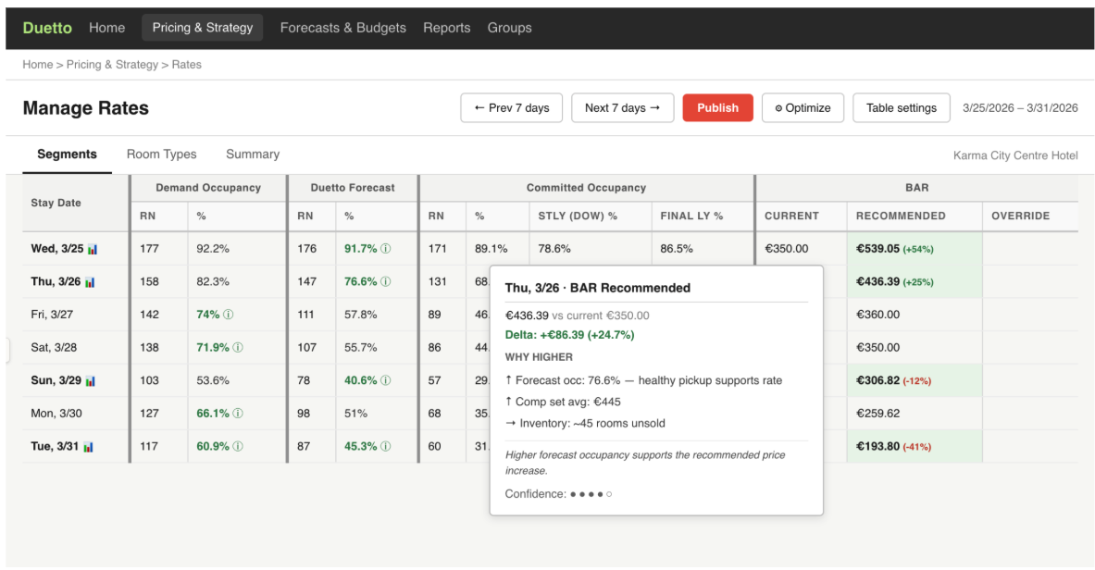Open chart icon next to Sun, 3/29

coord(90,381)
